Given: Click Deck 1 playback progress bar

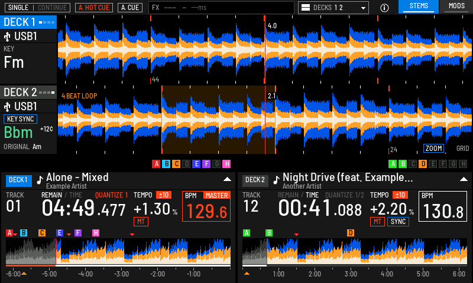Looking at the screenshot, I should tap(118, 266).
